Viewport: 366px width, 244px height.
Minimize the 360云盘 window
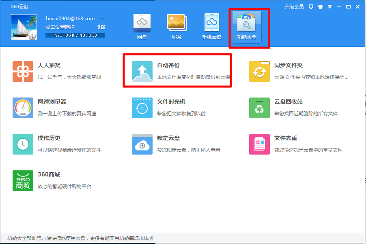(339, 7)
